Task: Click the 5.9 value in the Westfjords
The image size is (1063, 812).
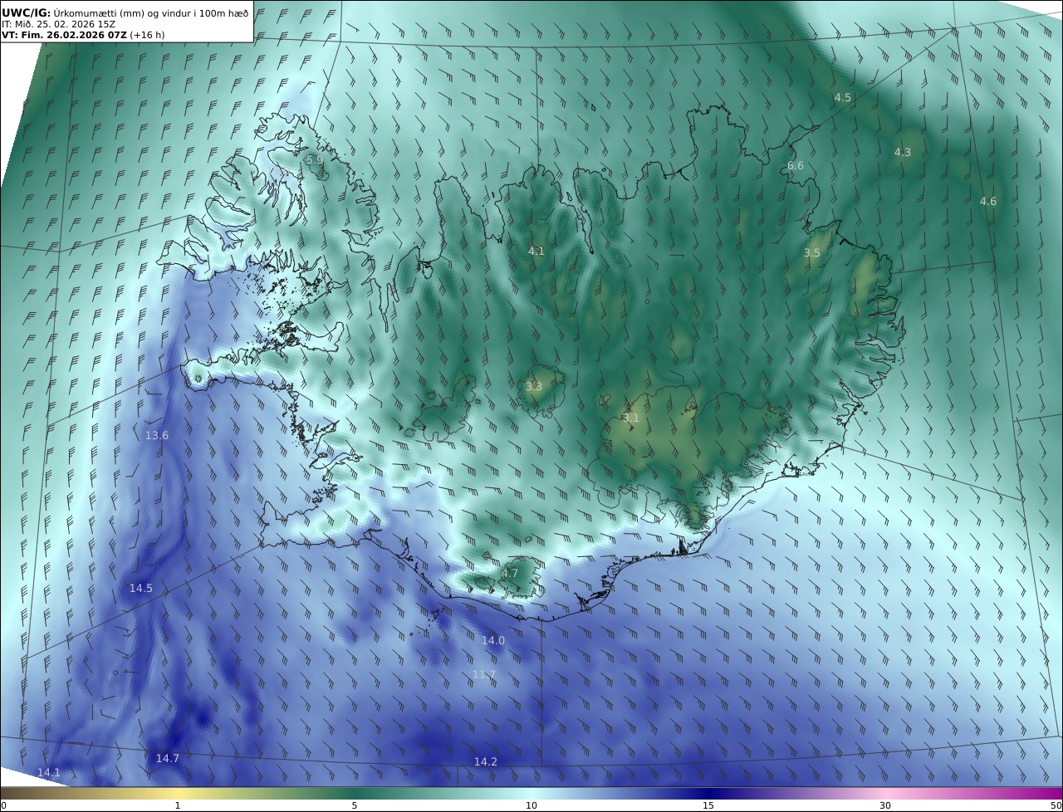Action: [315, 159]
